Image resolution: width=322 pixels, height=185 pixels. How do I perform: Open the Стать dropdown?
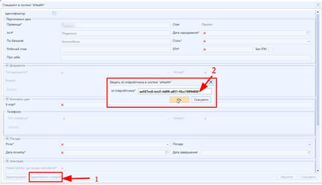pos(309,42)
